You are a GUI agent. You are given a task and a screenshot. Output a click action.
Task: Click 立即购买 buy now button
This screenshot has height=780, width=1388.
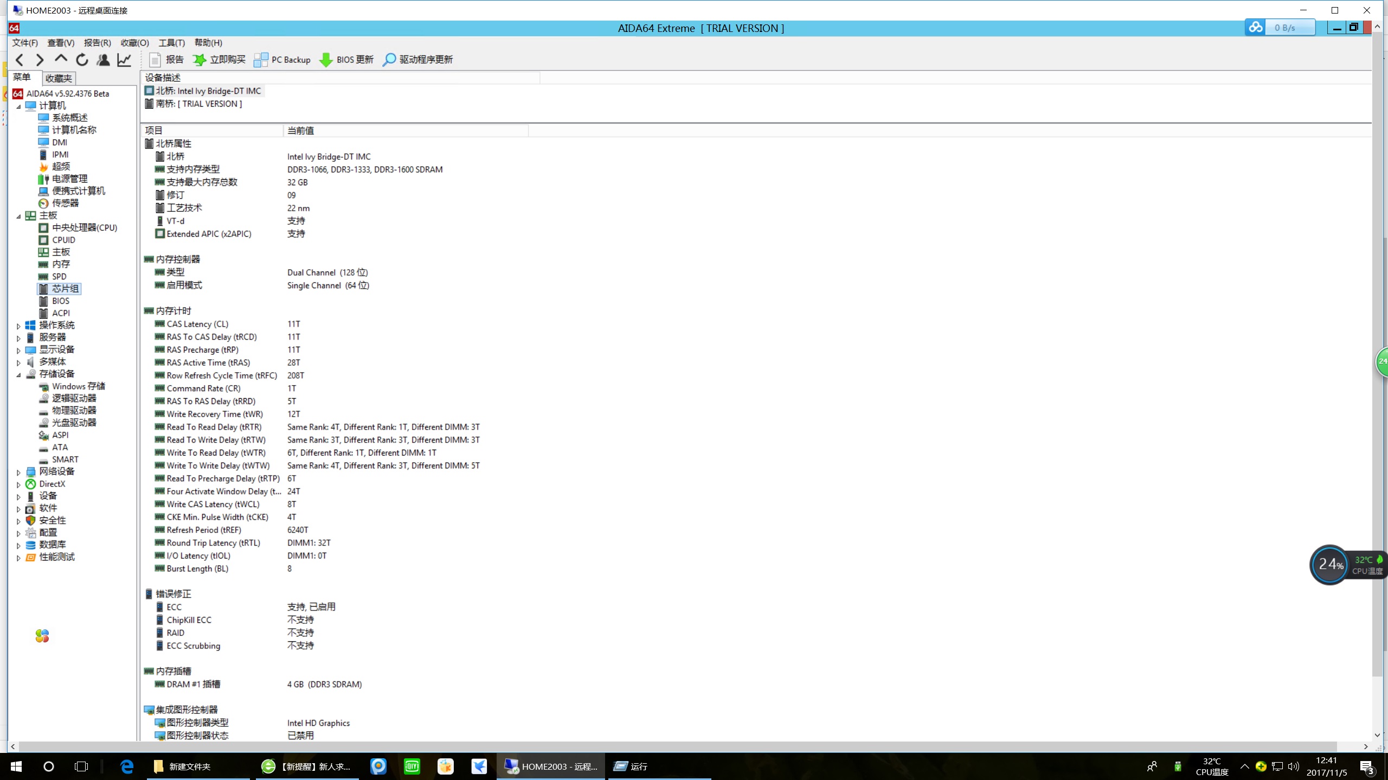(219, 60)
